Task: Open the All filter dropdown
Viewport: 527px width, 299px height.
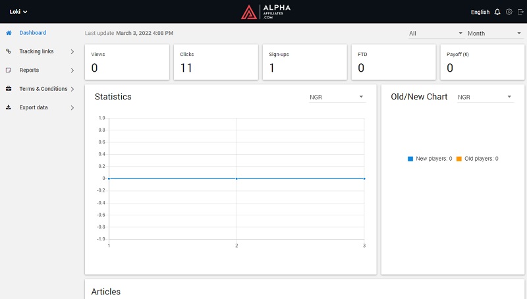Action: [436, 34]
